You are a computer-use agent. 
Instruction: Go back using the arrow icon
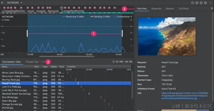click(2, 3)
